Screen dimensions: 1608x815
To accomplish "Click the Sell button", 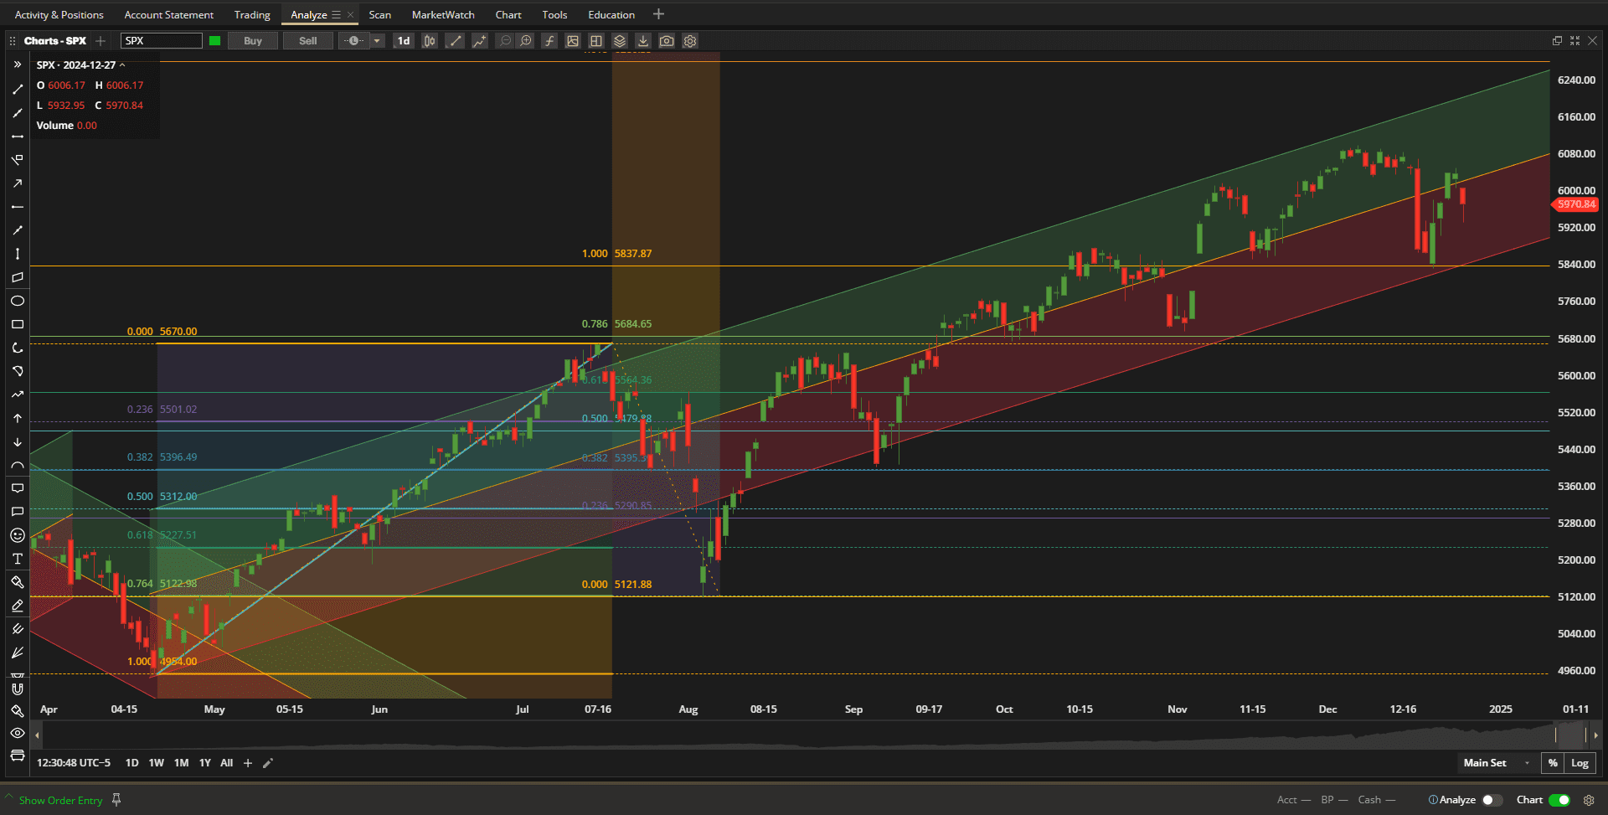I will [308, 41].
